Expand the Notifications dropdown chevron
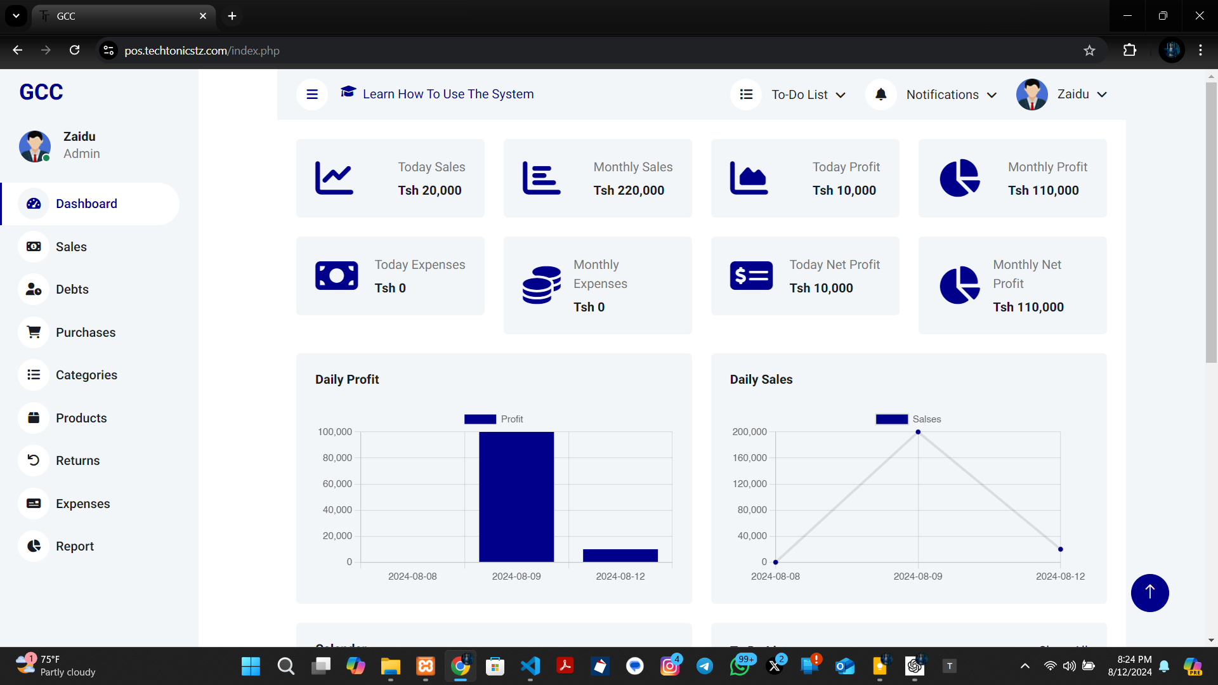Screen dimensions: 1218x685 992,95
